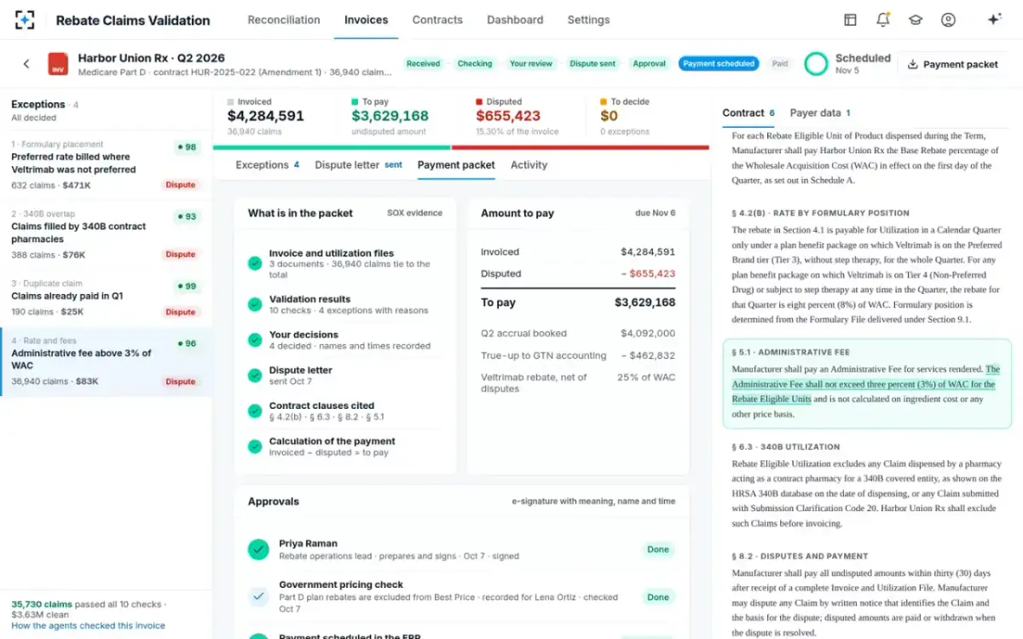Click the Paid stage pill

[x=780, y=64]
